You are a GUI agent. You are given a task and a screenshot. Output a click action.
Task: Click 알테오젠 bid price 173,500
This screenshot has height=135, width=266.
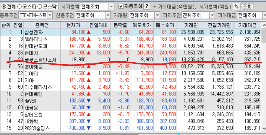(168, 114)
